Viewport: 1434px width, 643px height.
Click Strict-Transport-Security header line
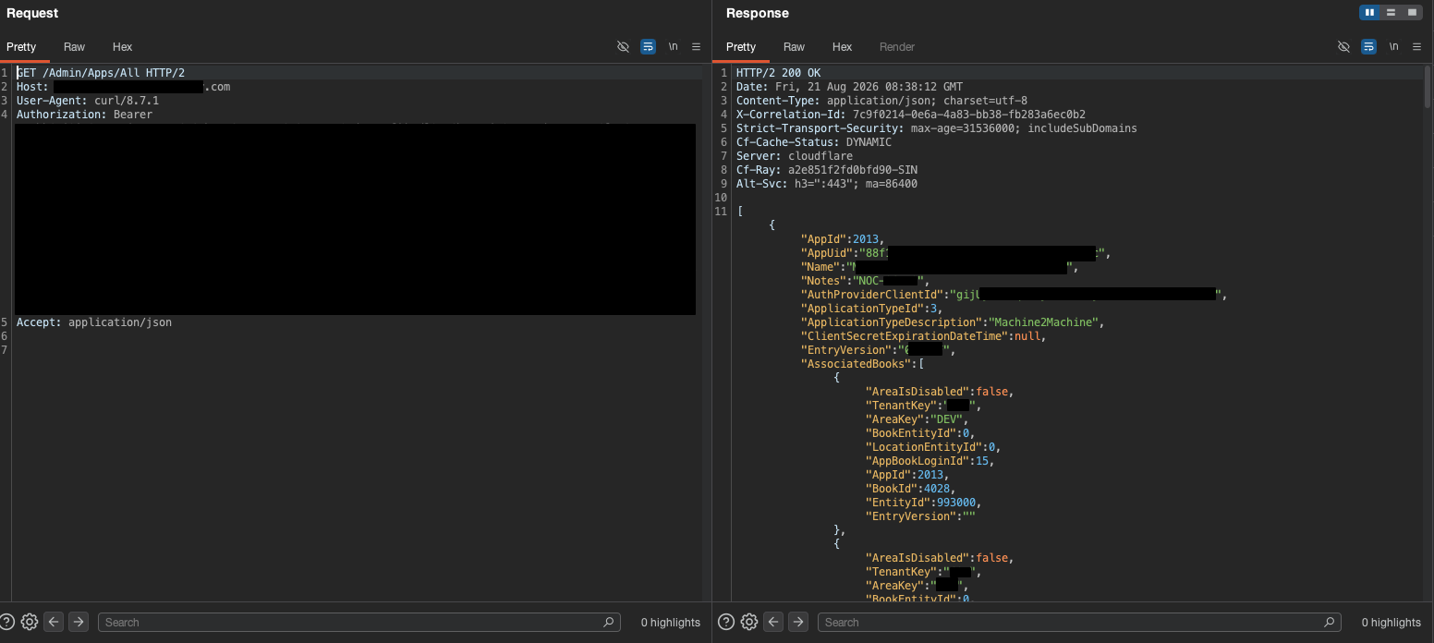(x=937, y=128)
